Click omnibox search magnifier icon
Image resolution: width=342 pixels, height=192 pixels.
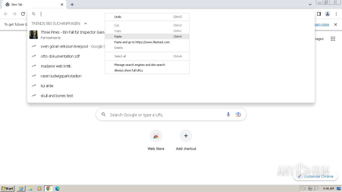click(34, 14)
